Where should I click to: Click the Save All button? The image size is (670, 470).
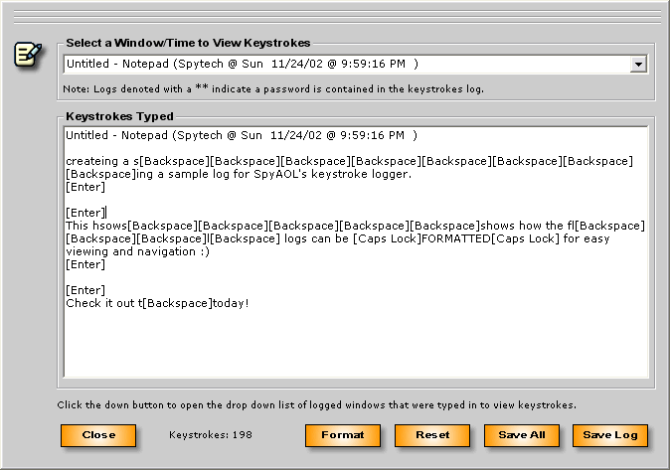521,435
